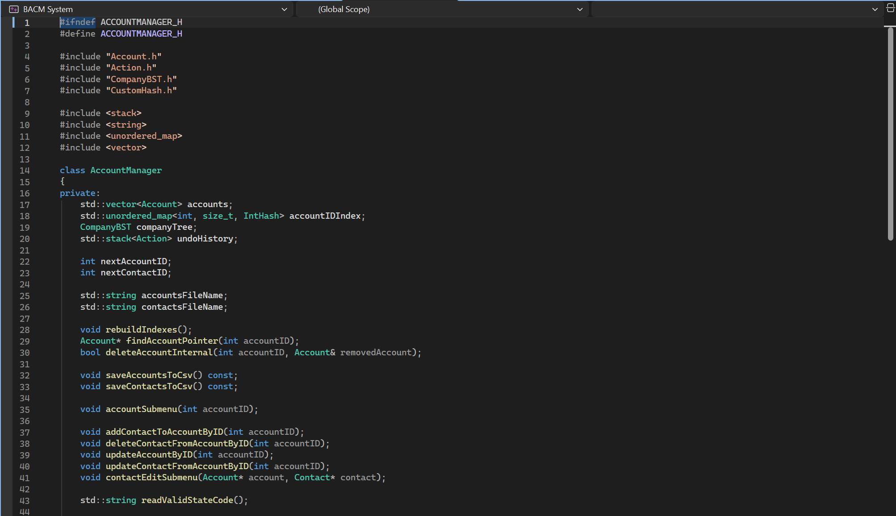Click the <stack> include
The height and width of the screenshot is (516, 896).
pyautogui.click(x=124, y=113)
